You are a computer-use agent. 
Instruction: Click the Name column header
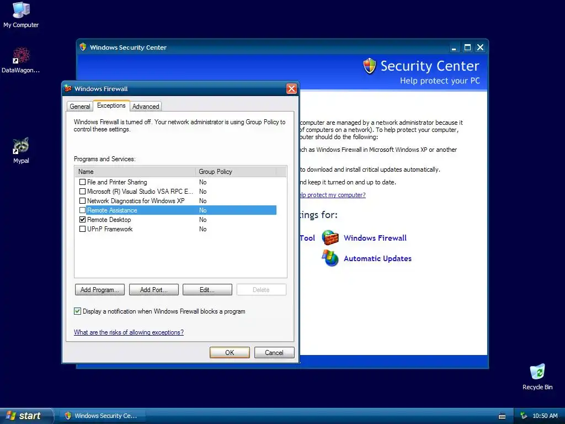pos(135,172)
